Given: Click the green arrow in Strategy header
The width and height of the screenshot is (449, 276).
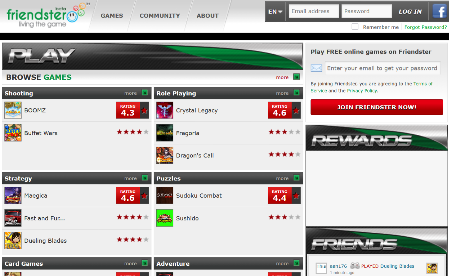Looking at the screenshot, I should pyautogui.click(x=145, y=178).
